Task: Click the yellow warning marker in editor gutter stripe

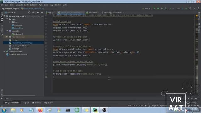Action: [x=197, y=16]
